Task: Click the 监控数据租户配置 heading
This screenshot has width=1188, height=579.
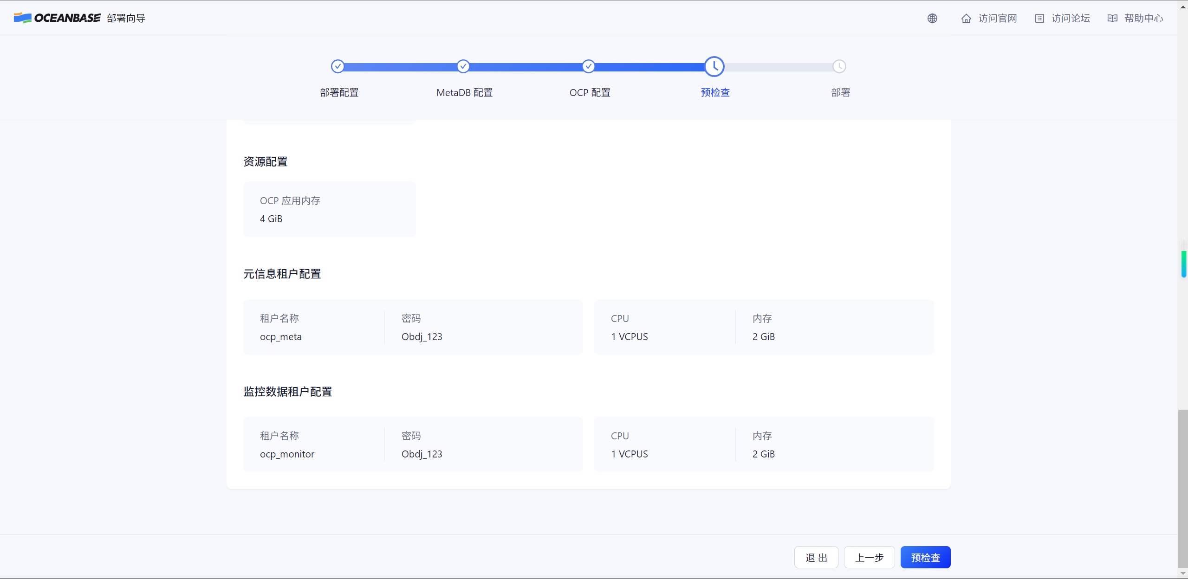Action: coord(288,392)
